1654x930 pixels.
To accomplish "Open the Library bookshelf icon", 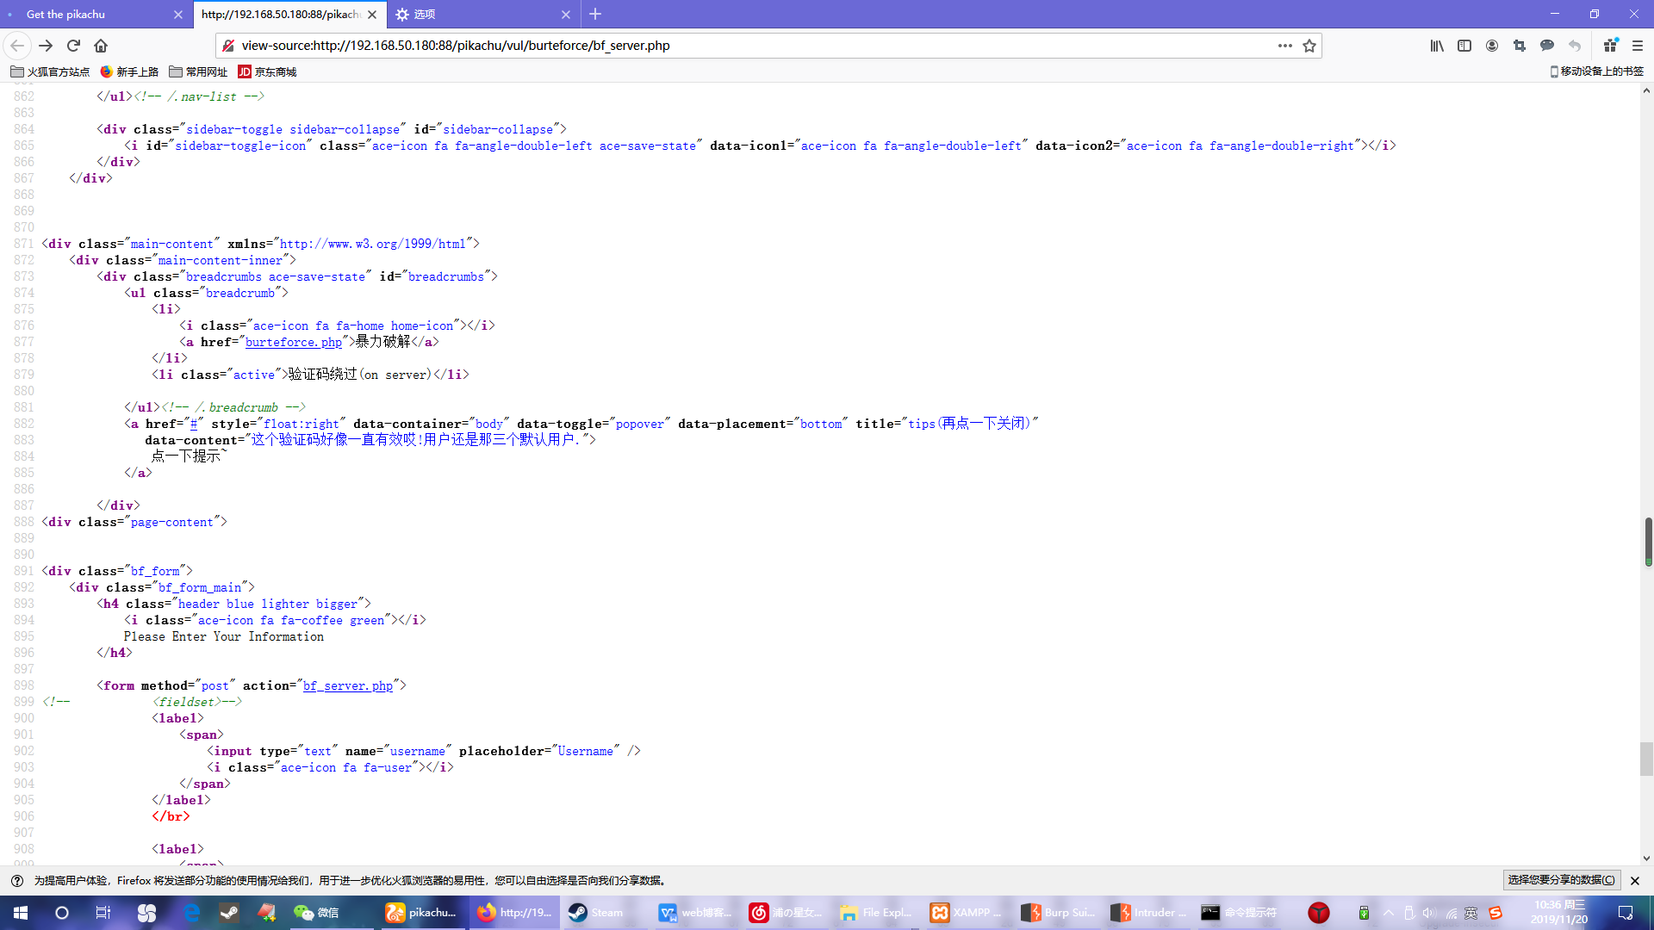I will [1437, 46].
